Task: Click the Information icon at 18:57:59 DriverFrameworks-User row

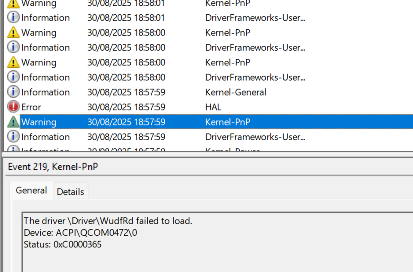Action: pyautogui.click(x=12, y=137)
